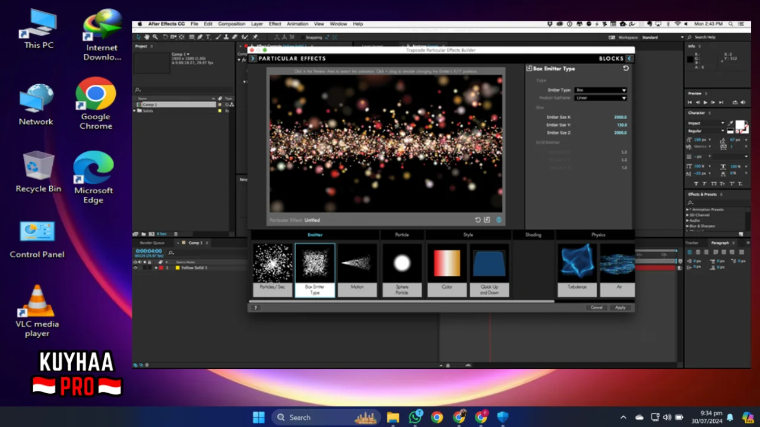Viewport: 760px width, 427px height.
Task: Click the Apply button in Effects Builder
Action: tap(620, 307)
